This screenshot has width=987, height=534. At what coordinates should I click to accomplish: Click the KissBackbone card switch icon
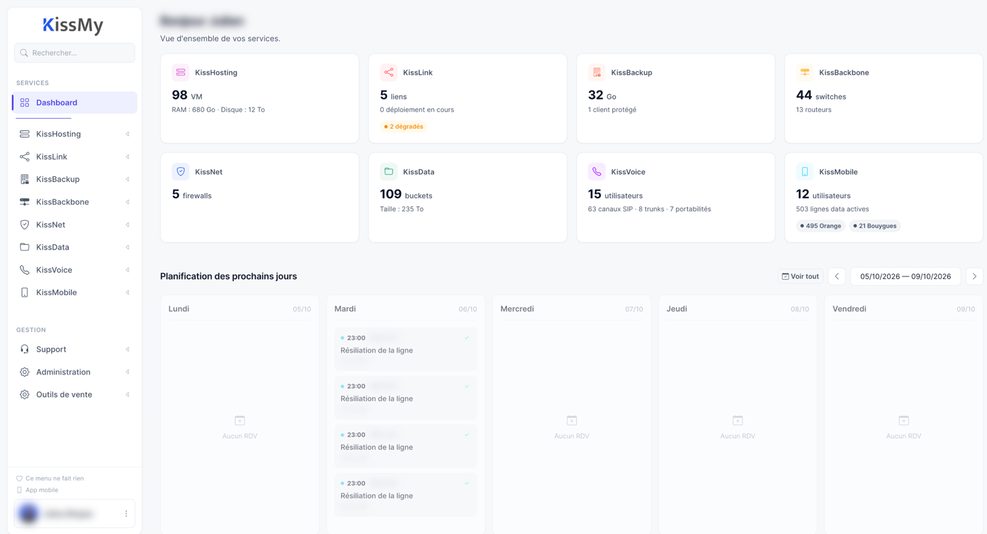click(x=805, y=72)
